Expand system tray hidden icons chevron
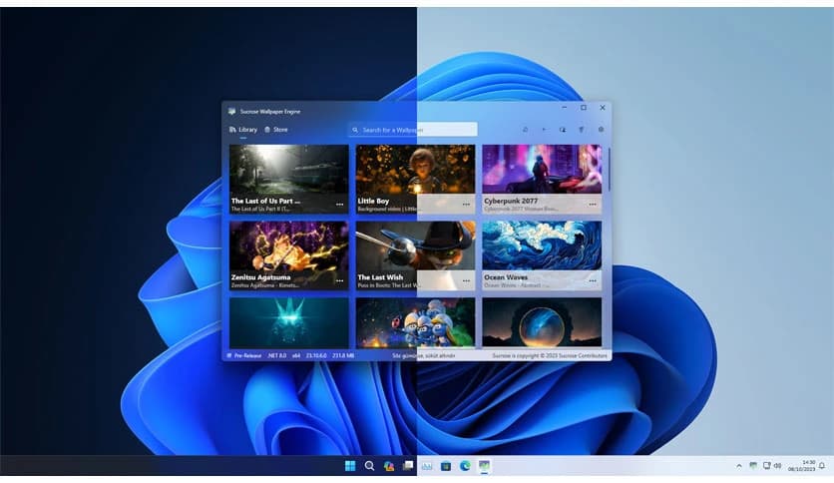The height and width of the screenshot is (483, 834). [739, 466]
